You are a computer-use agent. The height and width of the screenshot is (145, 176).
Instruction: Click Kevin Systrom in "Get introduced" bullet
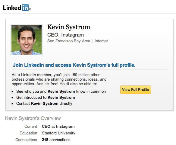coord(61,97)
